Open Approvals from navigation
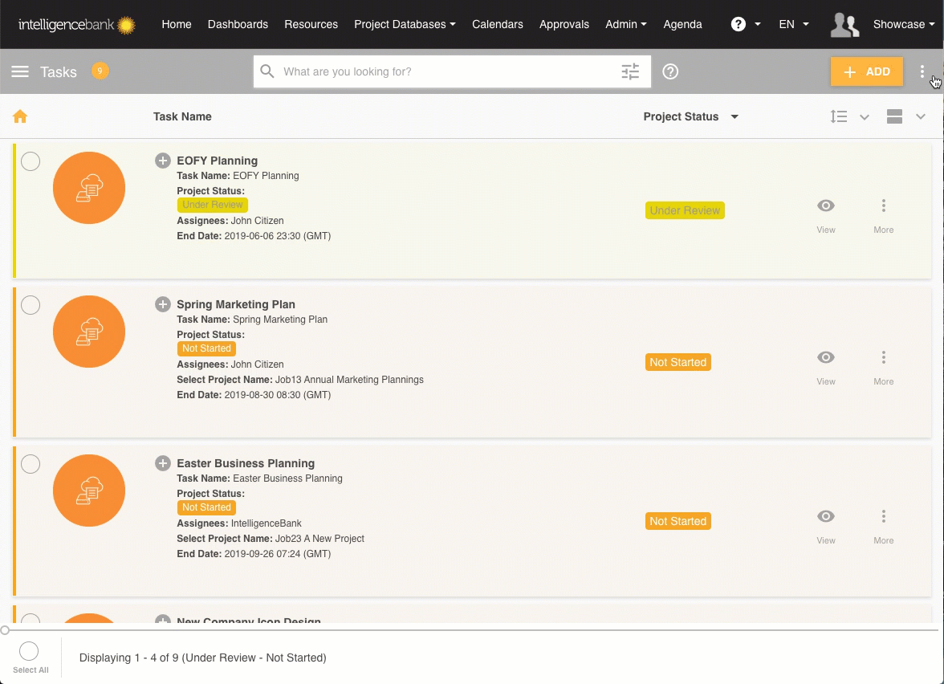 point(564,24)
